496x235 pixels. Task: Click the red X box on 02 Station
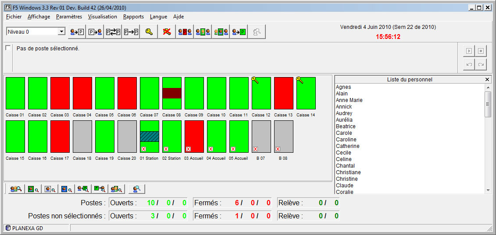coord(166,149)
